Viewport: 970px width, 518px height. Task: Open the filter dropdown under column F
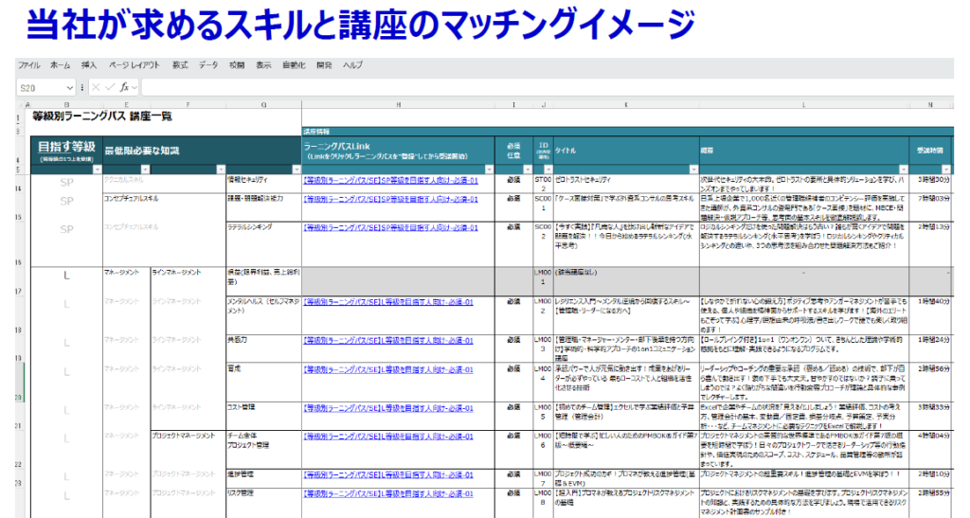pyautogui.click(x=220, y=170)
